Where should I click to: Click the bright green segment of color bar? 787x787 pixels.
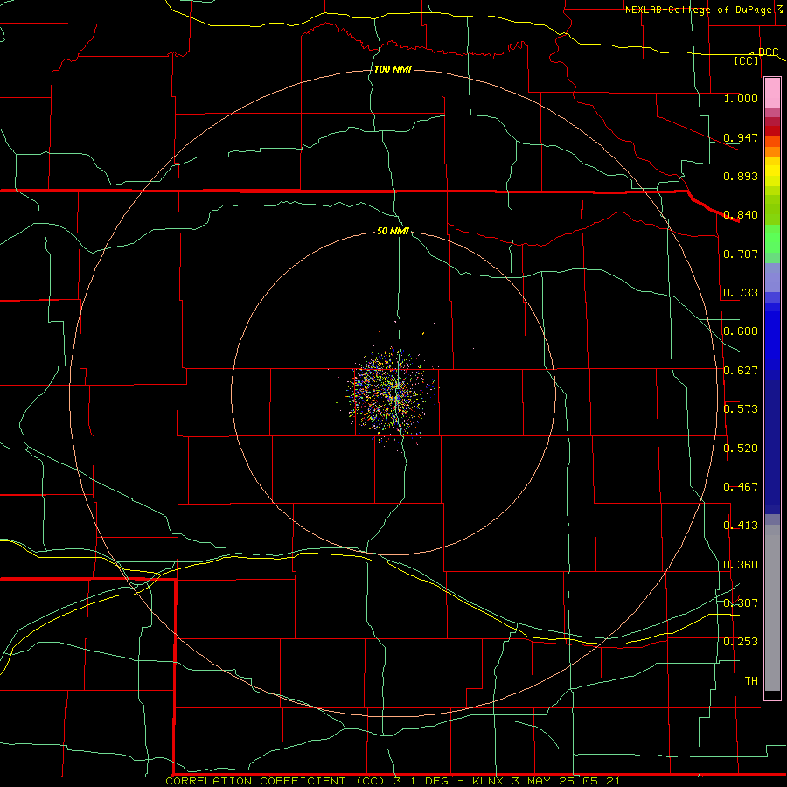[772, 239]
